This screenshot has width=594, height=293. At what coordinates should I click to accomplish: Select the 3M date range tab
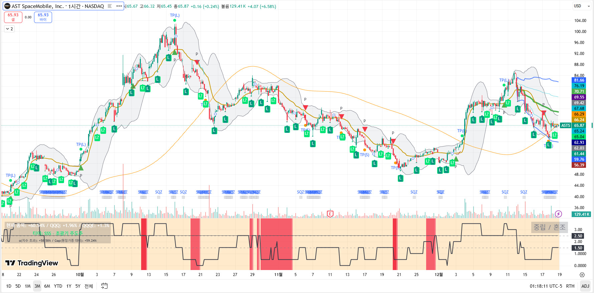[37, 286]
